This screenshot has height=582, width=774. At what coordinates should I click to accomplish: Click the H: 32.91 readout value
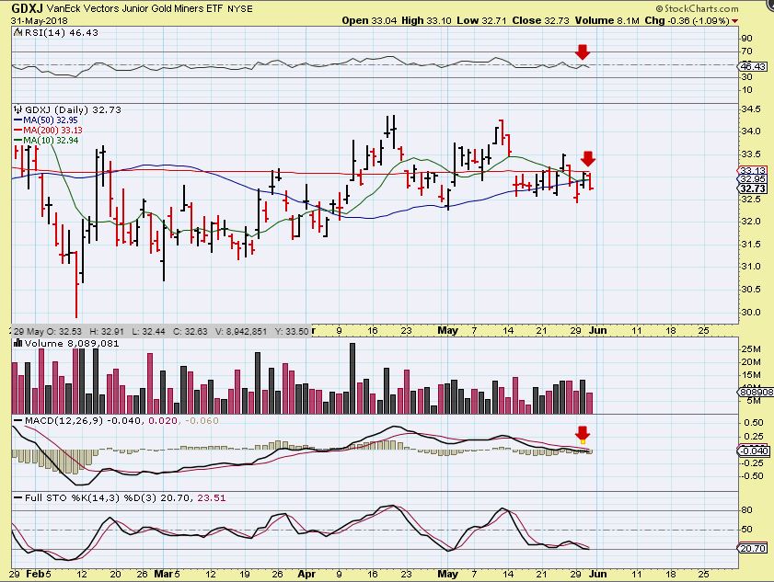coord(106,331)
